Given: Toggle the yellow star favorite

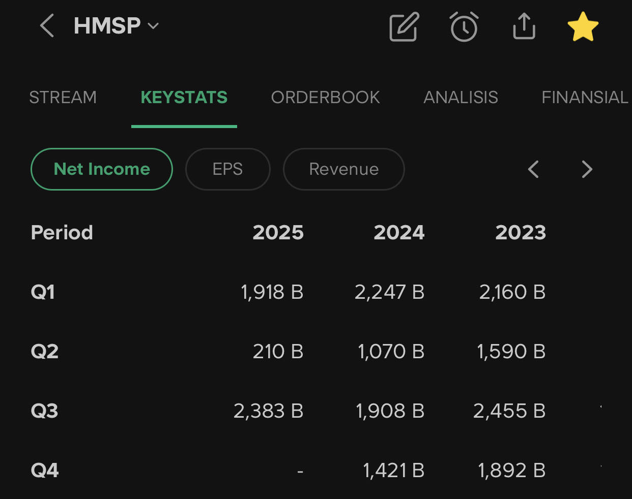Looking at the screenshot, I should (583, 27).
